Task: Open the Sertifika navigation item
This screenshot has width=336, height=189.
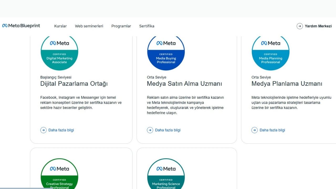Action: 147,26
